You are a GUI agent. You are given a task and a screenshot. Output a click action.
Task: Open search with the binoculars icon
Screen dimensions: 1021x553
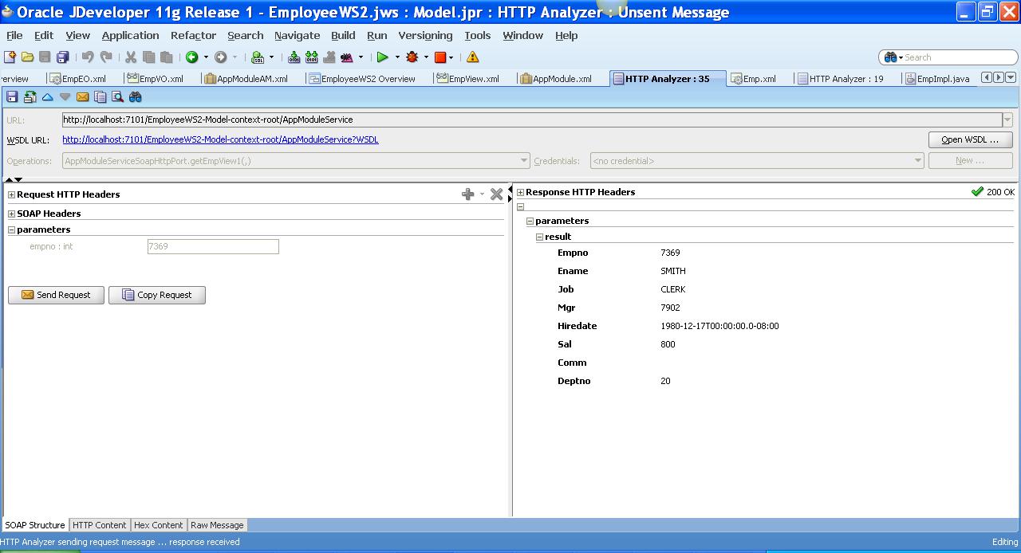134,96
